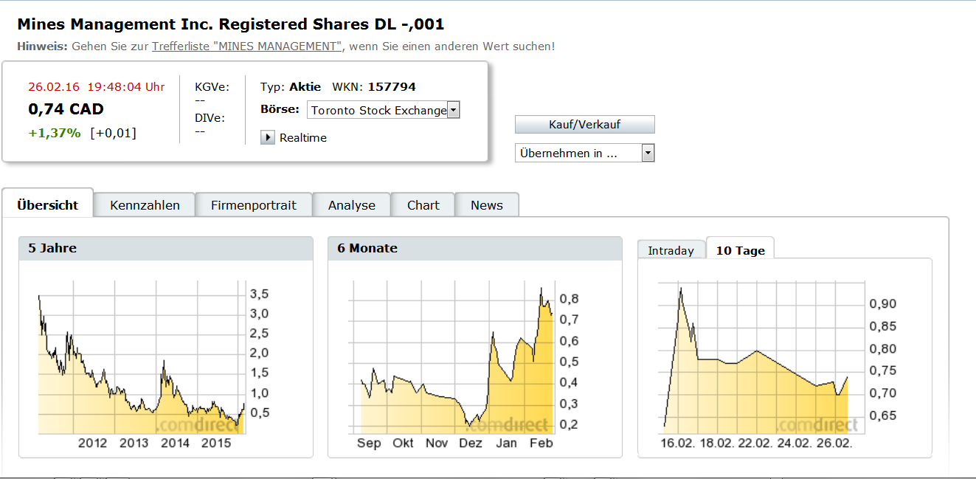Select the 10 Tage chart tab
Screen dimensions: 976x479
[x=740, y=249]
